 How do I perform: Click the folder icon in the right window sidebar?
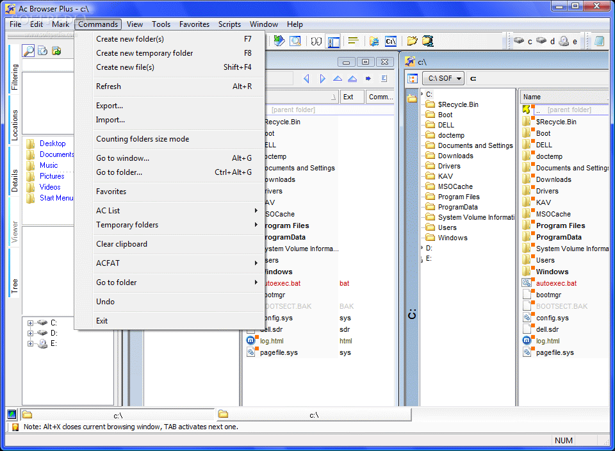coord(412,99)
